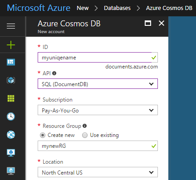Open the Recent clock icon

tap(11, 117)
